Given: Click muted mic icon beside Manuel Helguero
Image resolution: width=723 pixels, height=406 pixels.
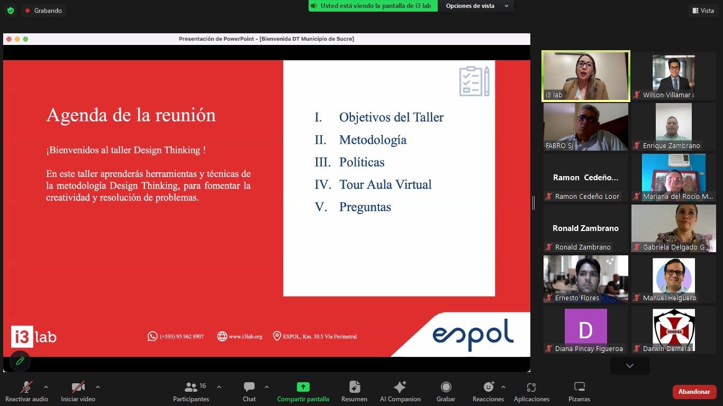Looking at the screenshot, I should (x=638, y=298).
